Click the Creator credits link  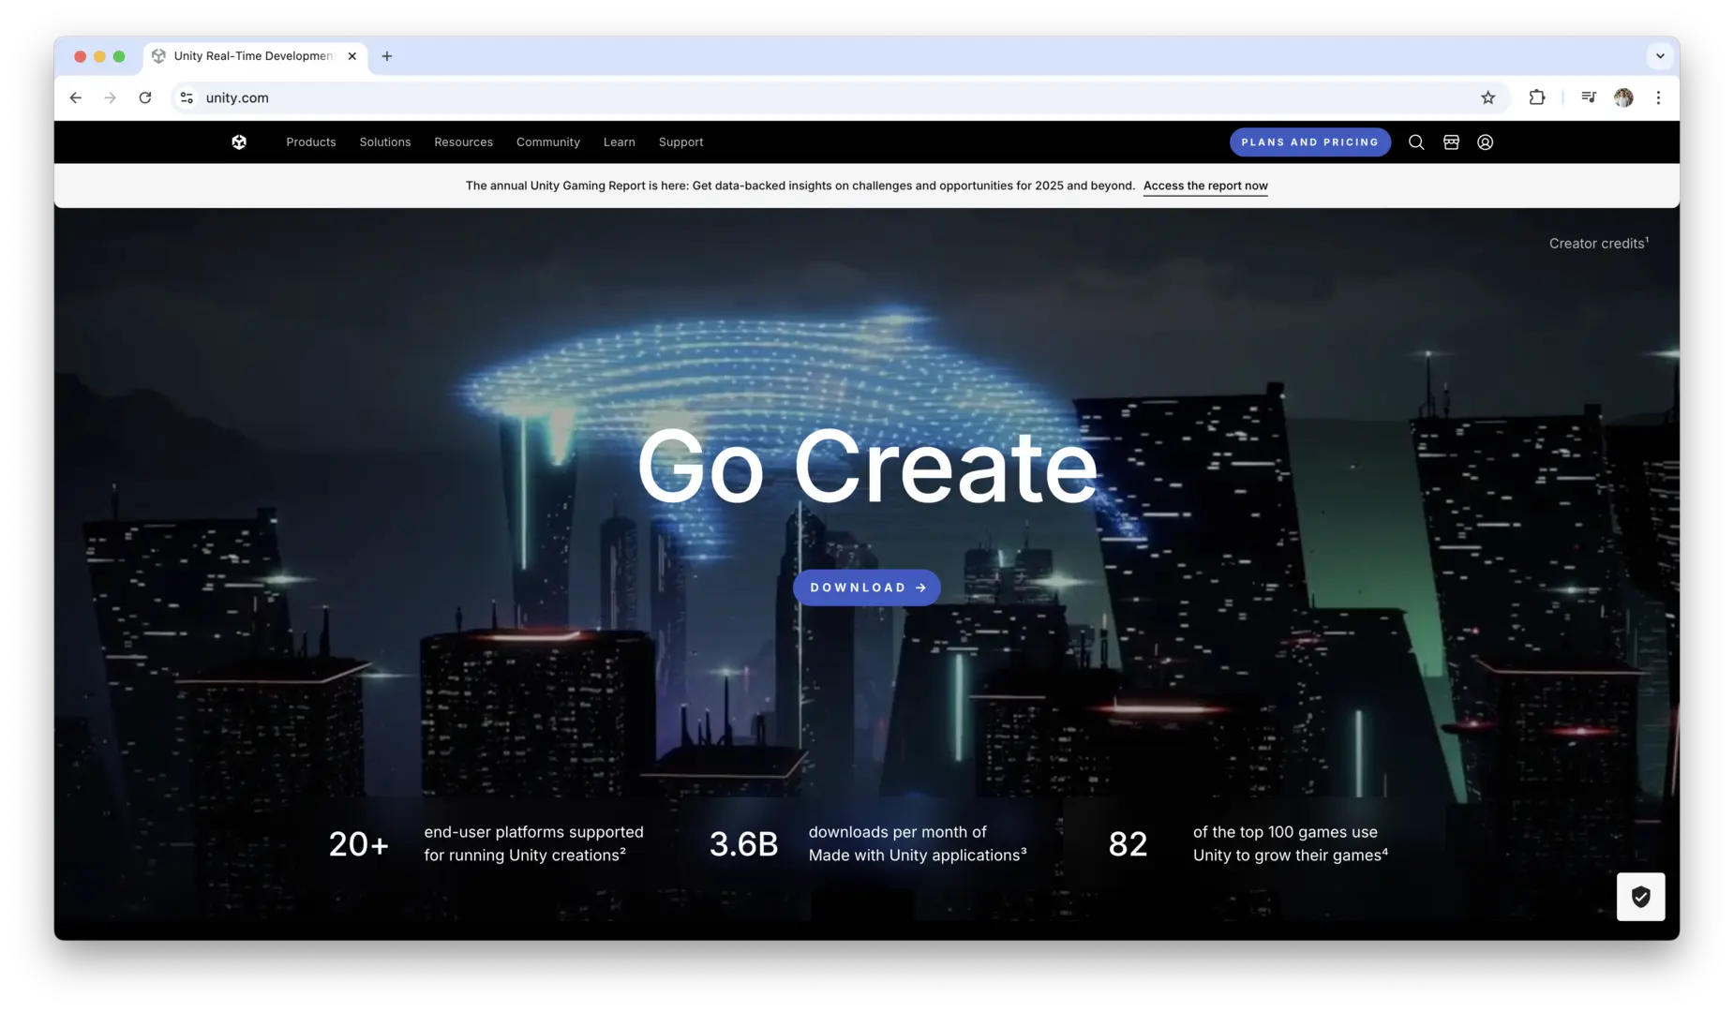pos(1599,243)
